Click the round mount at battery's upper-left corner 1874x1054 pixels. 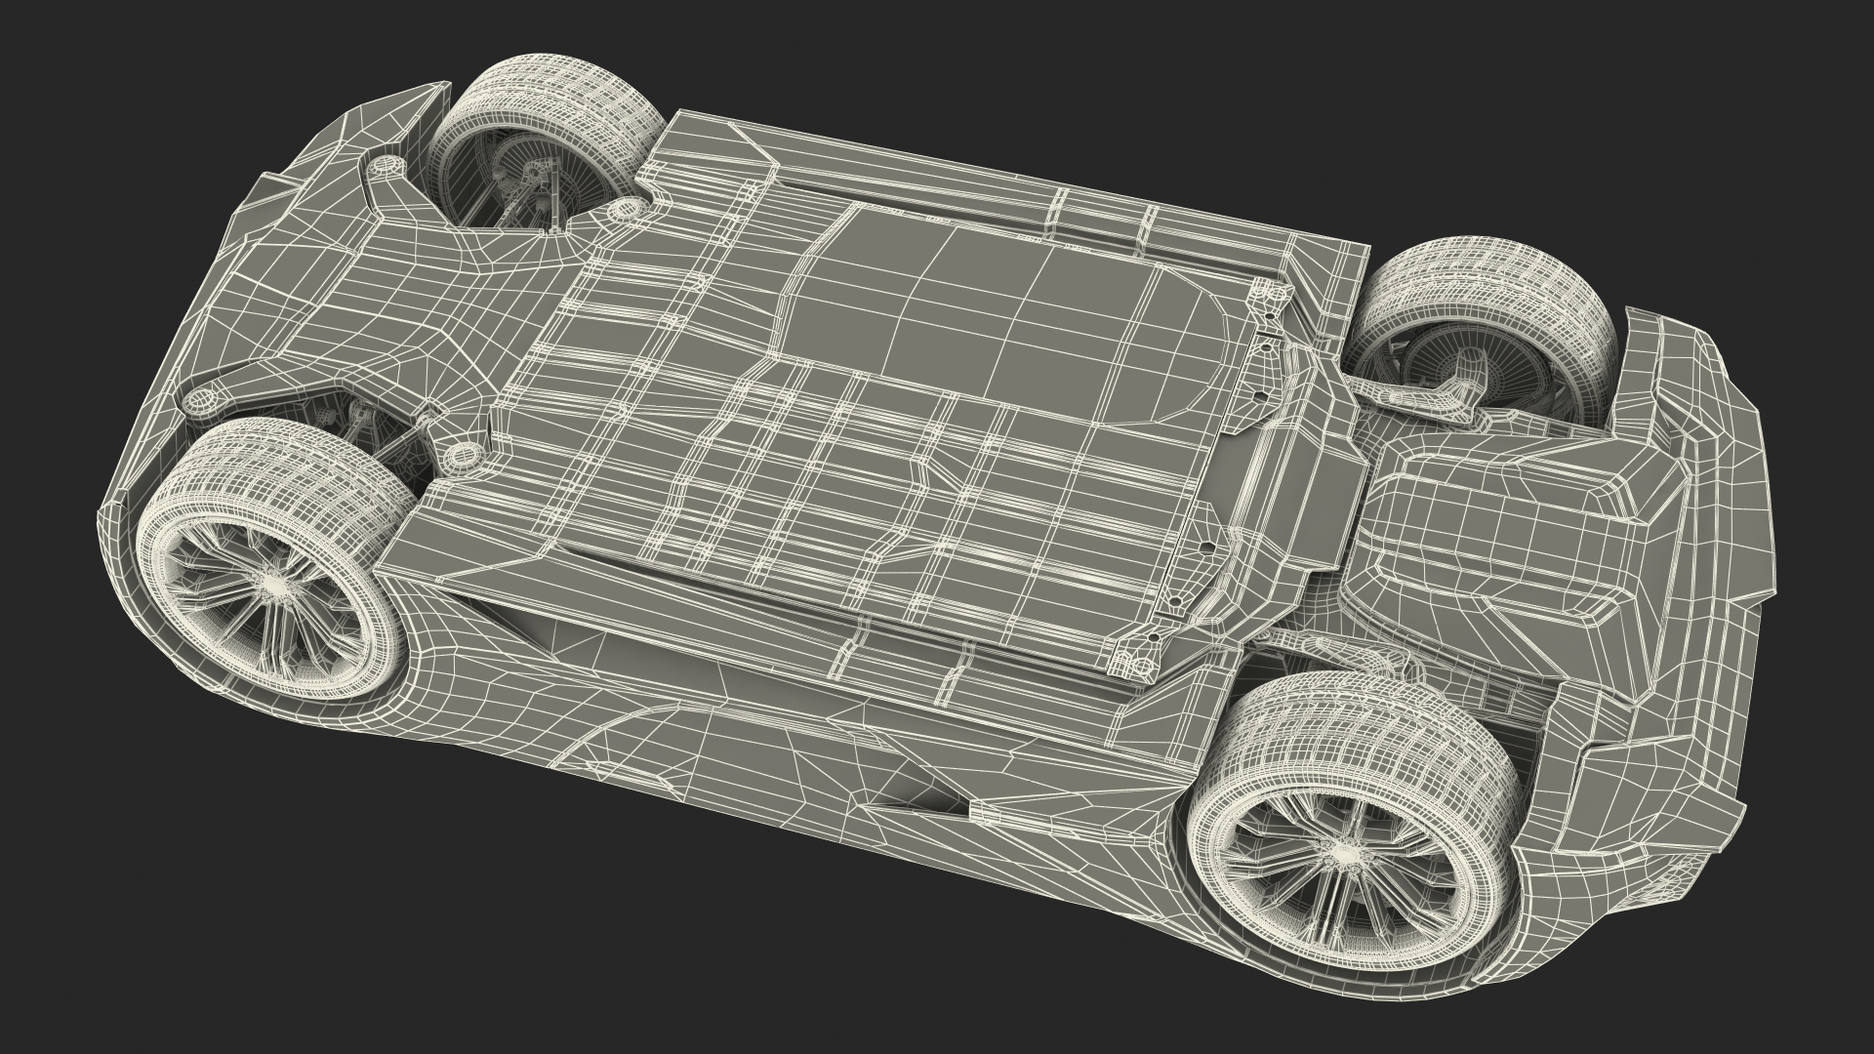(626, 208)
